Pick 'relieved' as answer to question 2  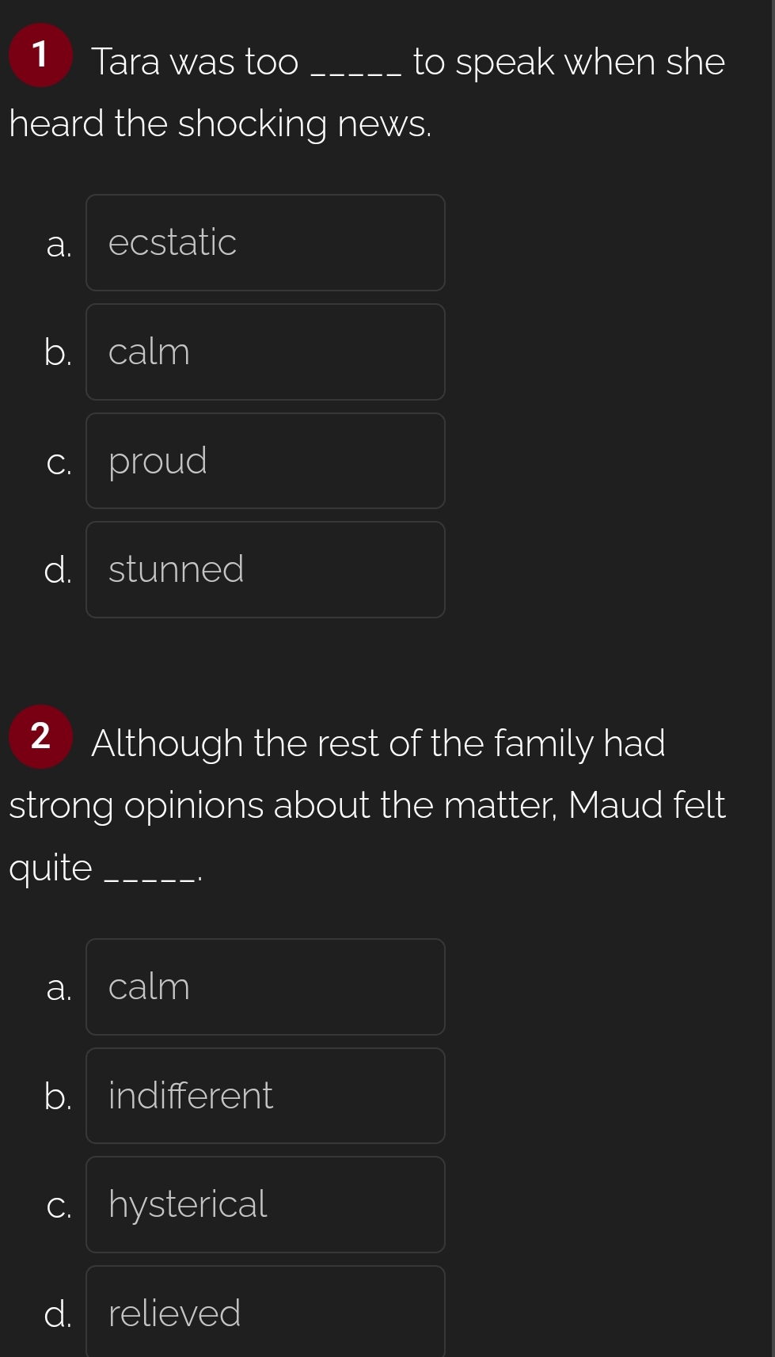pyautogui.click(x=265, y=1312)
